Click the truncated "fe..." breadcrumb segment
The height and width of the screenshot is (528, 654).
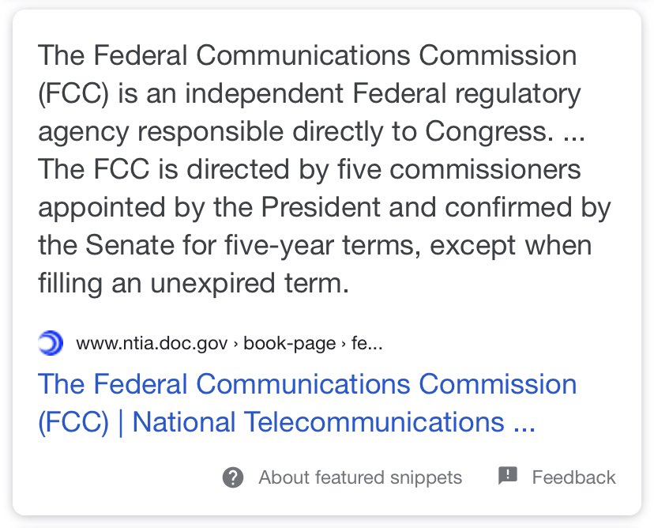(364, 344)
